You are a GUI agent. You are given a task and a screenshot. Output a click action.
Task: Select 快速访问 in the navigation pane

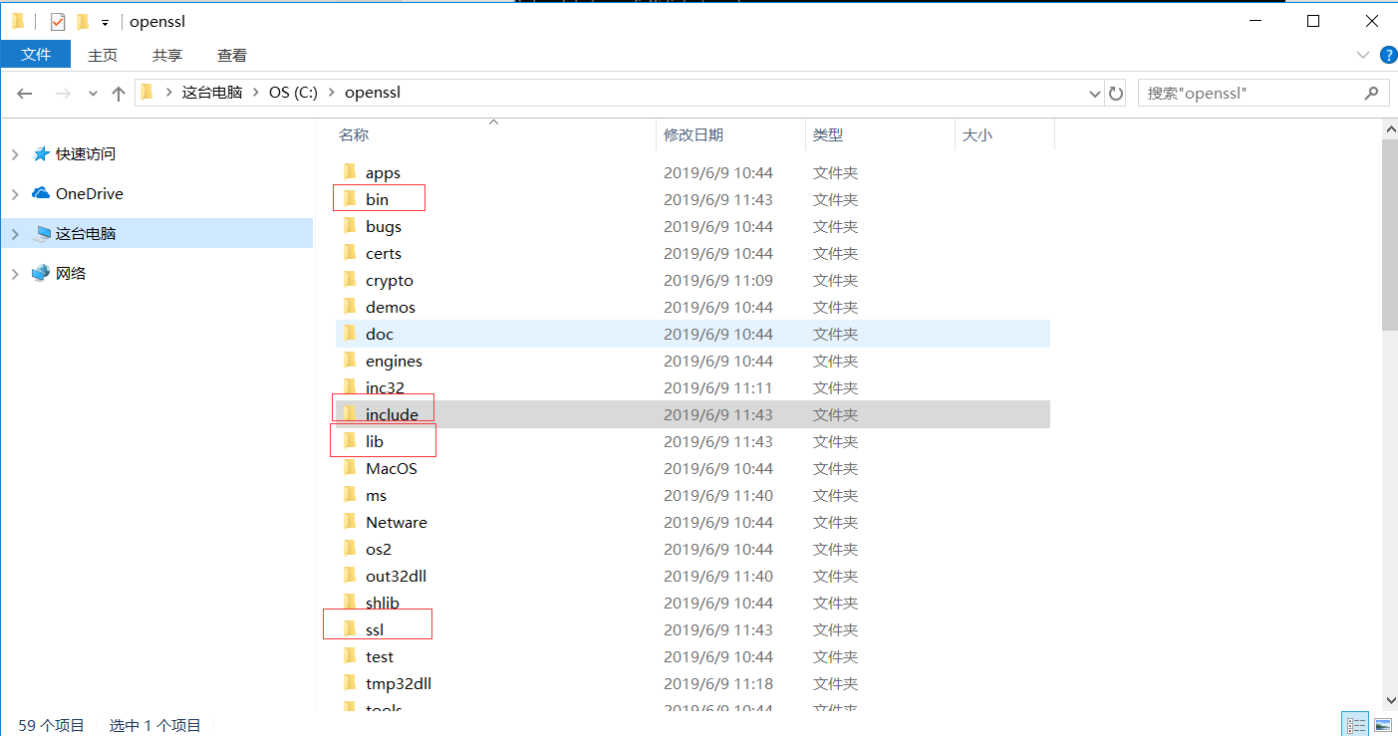(x=85, y=154)
